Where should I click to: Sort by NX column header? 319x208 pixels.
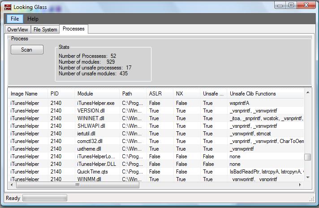186,94
